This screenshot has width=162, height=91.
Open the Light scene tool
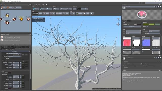tap(69, 9)
